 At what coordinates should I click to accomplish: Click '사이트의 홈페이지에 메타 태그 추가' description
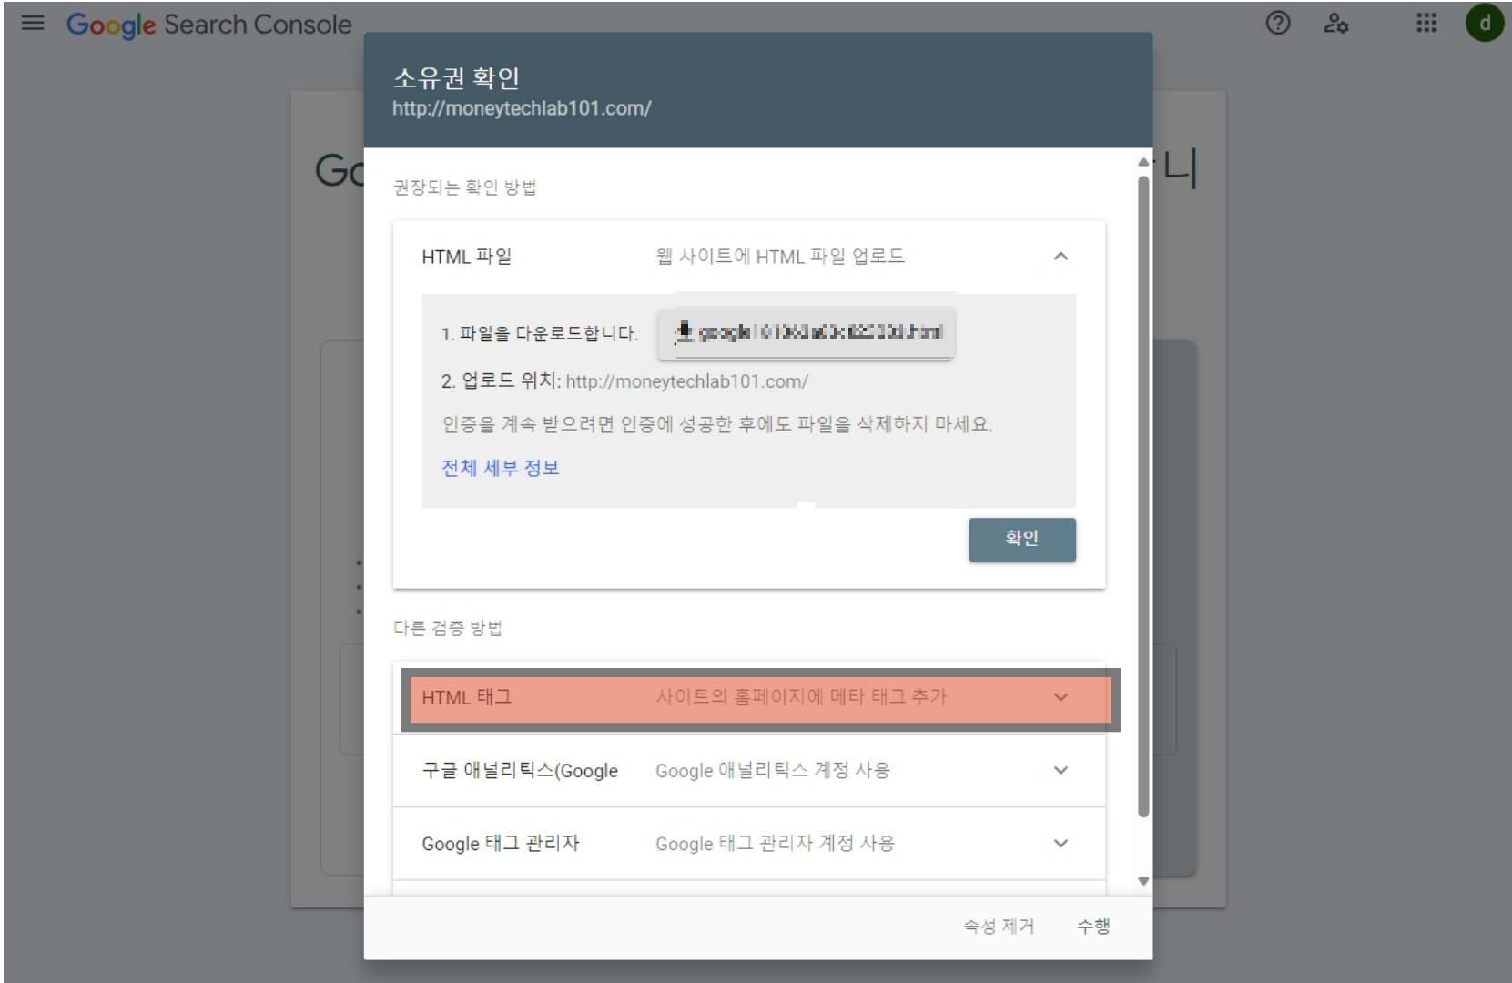coord(801,697)
